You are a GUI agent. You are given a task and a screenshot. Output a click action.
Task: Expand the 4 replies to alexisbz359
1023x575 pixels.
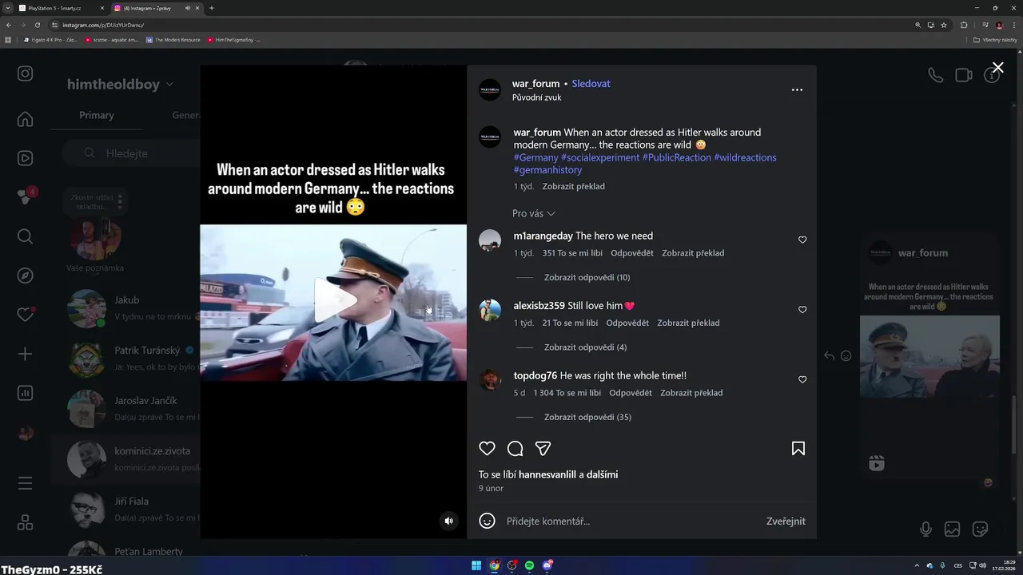pyautogui.click(x=585, y=347)
